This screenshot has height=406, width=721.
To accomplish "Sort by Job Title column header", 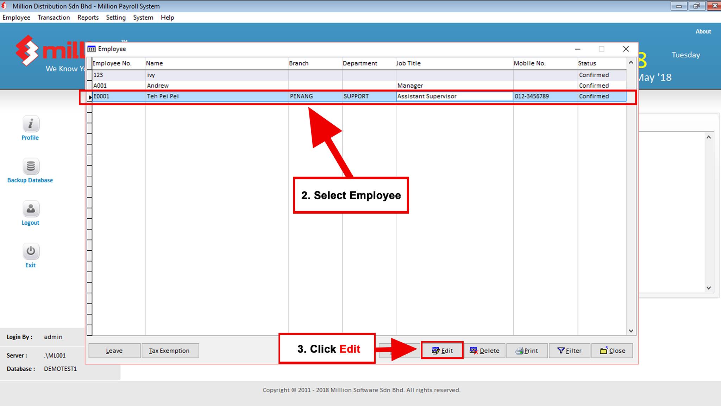I will point(454,63).
